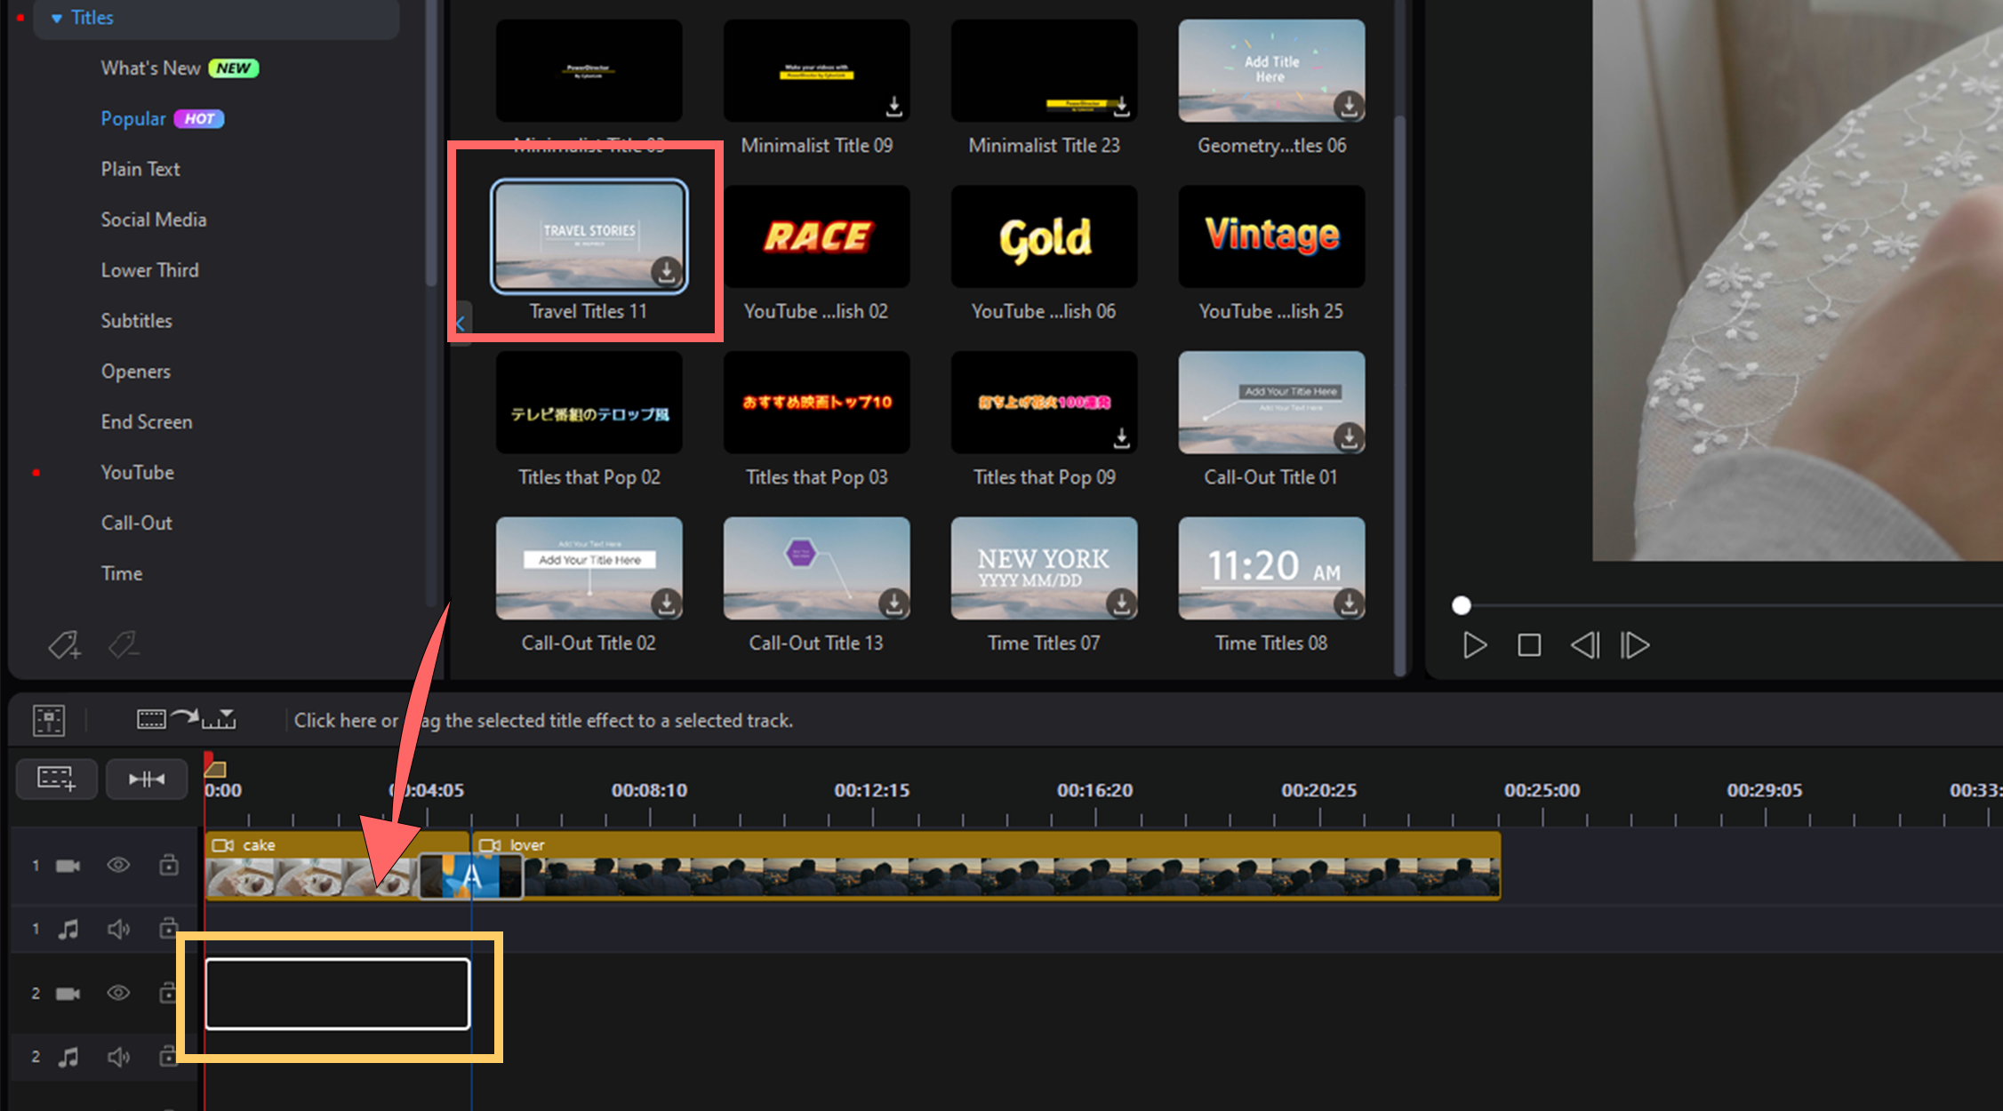Screen dimensions: 2003x1111
Task: Download the Minimalist Title 23 template
Action: click(x=1121, y=107)
